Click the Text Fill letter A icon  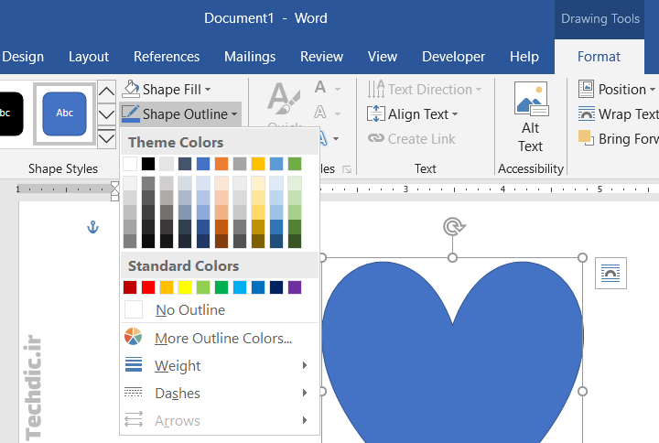pos(320,88)
